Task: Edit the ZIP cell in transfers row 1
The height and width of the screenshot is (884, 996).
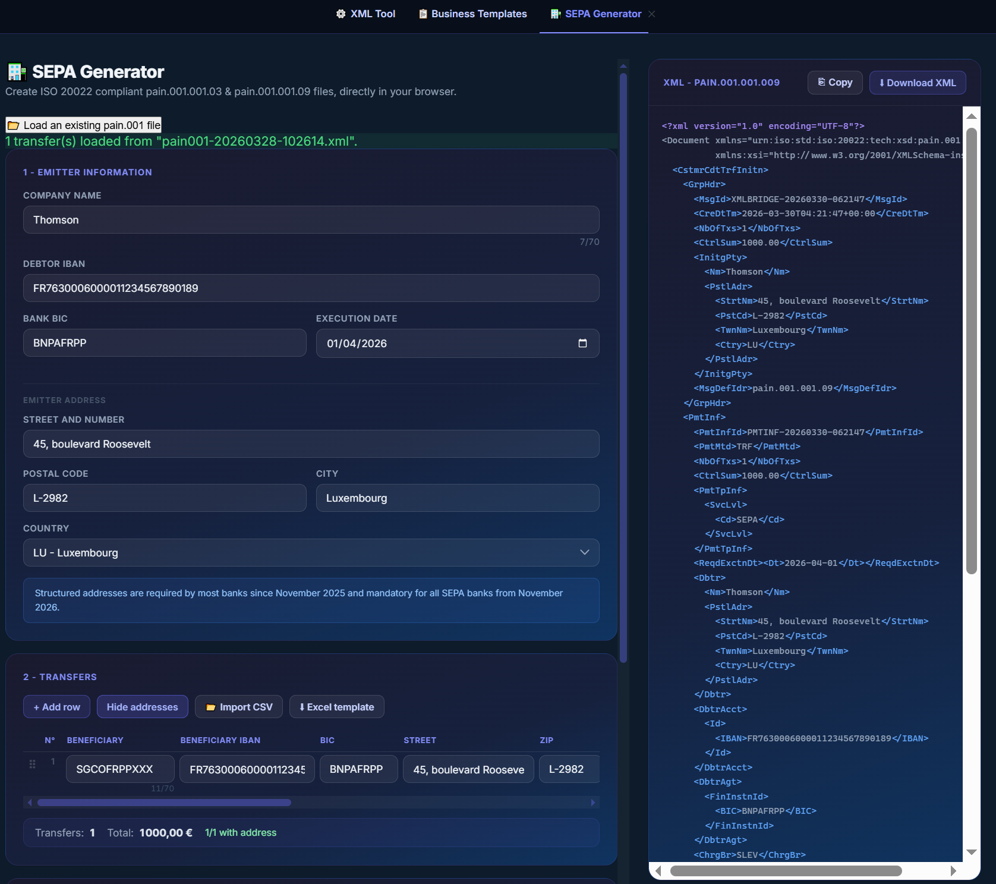Action: point(569,769)
